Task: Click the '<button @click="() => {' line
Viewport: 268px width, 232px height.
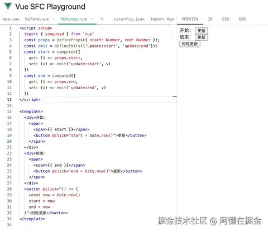Action: (51, 189)
